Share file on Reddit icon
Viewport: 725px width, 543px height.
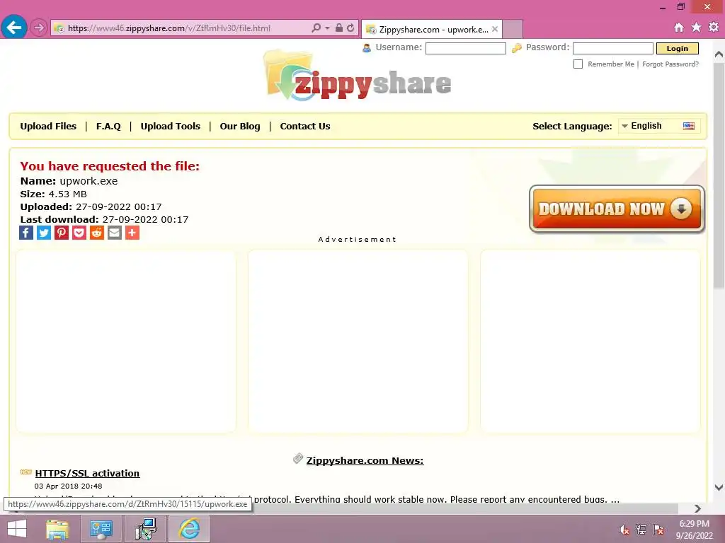(x=96, y=233)
